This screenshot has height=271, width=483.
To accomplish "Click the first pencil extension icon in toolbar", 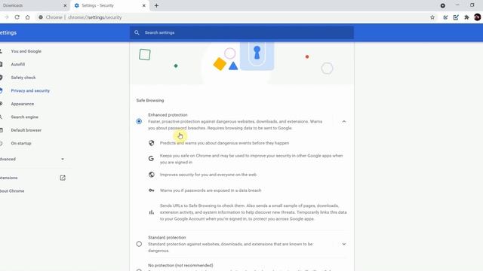I will point(445,17).
